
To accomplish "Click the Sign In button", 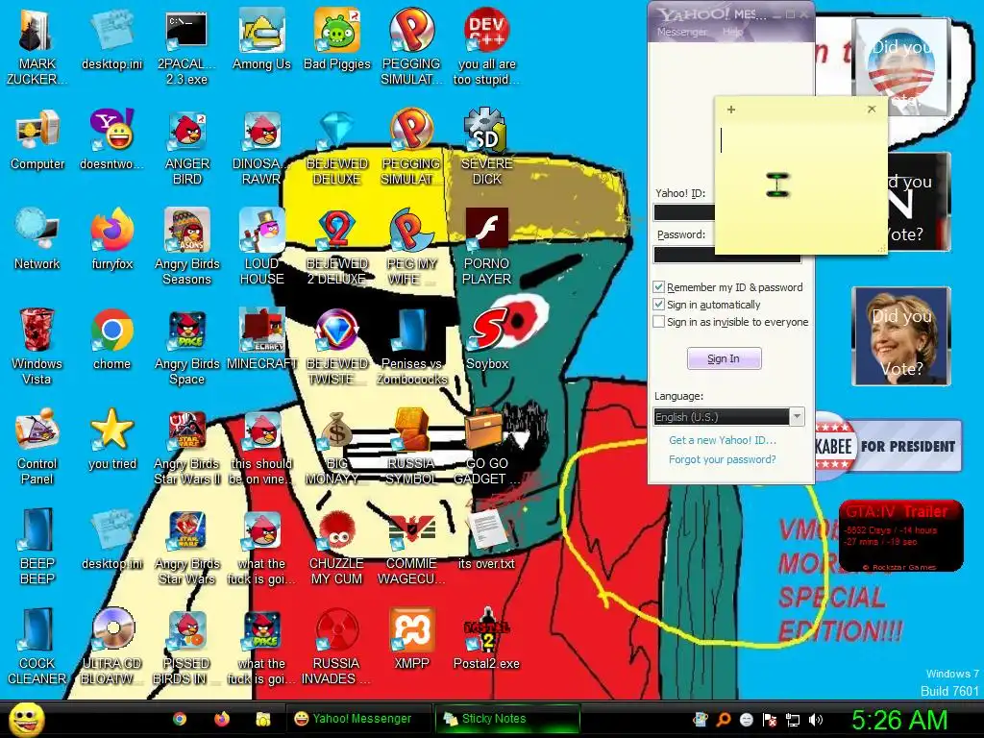I will [725, 358].
